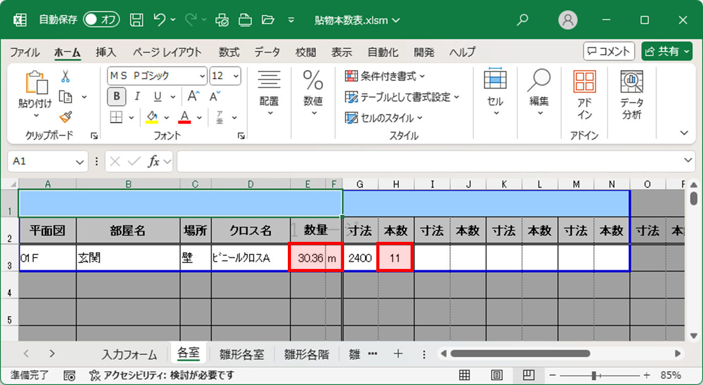
Task: Toggle Italic formatting button
Action: [137, 97]
